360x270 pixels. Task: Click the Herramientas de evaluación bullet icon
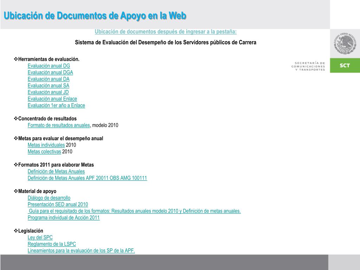(x=15, y=59)
